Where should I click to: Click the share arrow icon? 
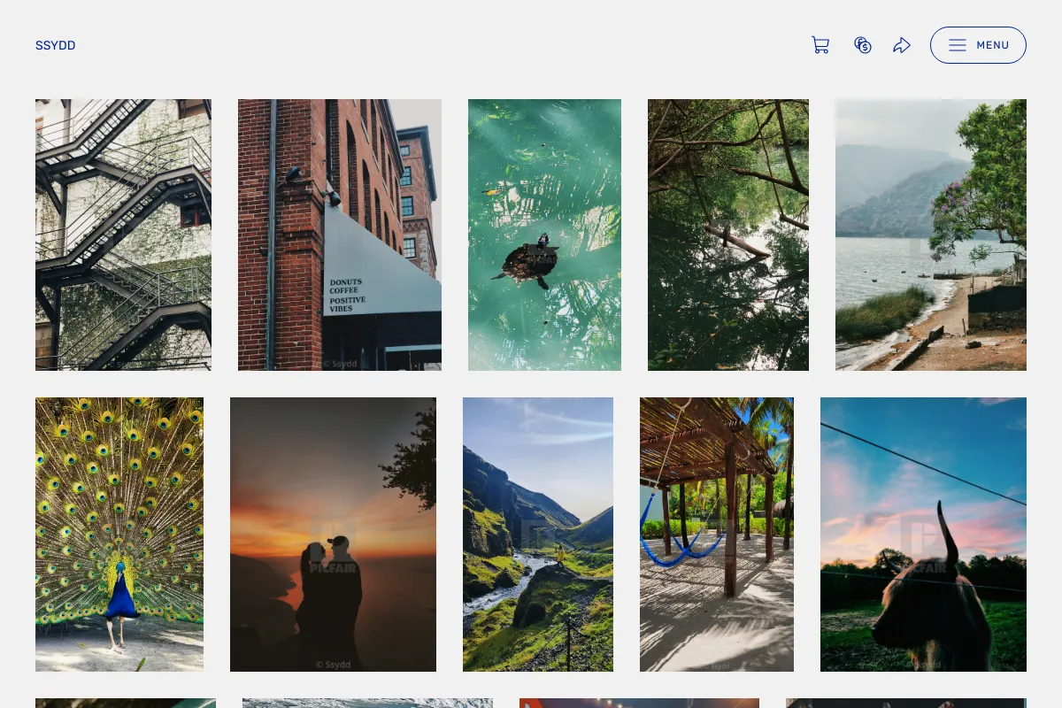point(902,45)
